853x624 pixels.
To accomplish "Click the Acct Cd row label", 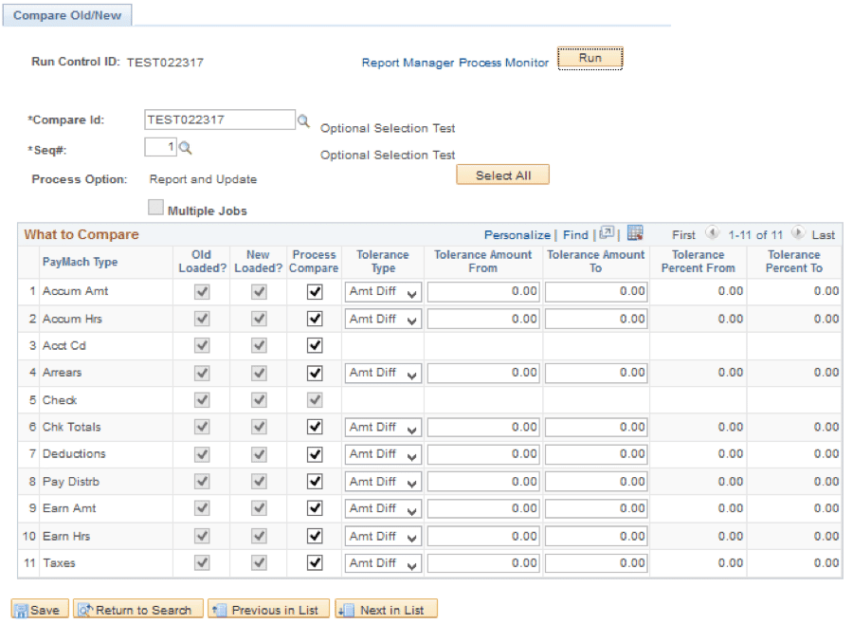I will pos(64,346).
